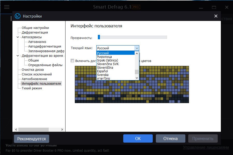233x155 pixels.
Task: Select Español from the language list
Action: pyautogui.click(x=103, y=71)
